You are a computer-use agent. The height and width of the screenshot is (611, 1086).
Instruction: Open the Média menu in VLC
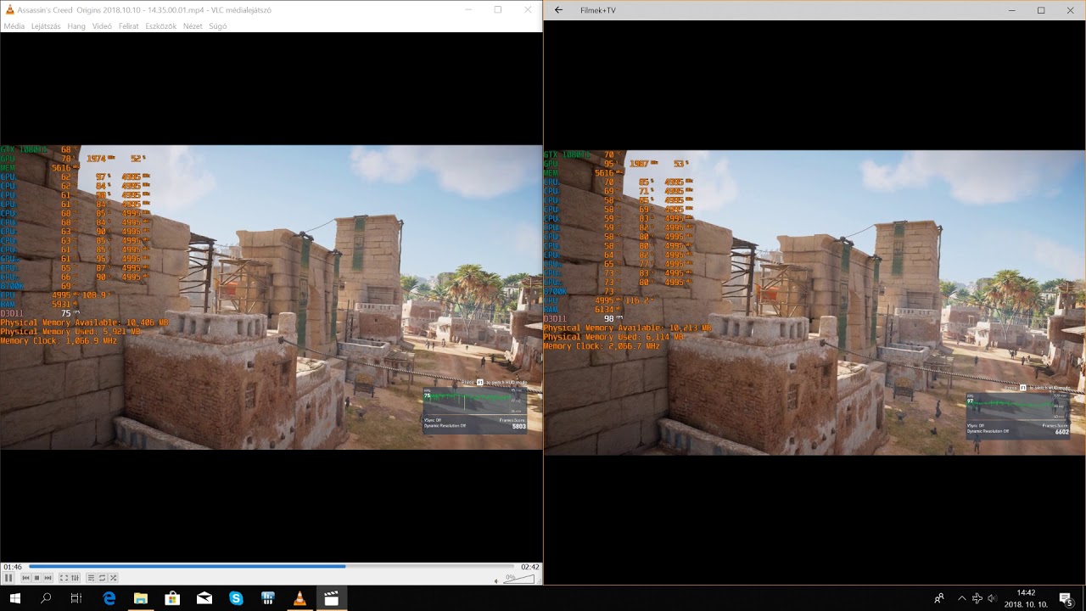pyautogui.click(x=14, y=26)
